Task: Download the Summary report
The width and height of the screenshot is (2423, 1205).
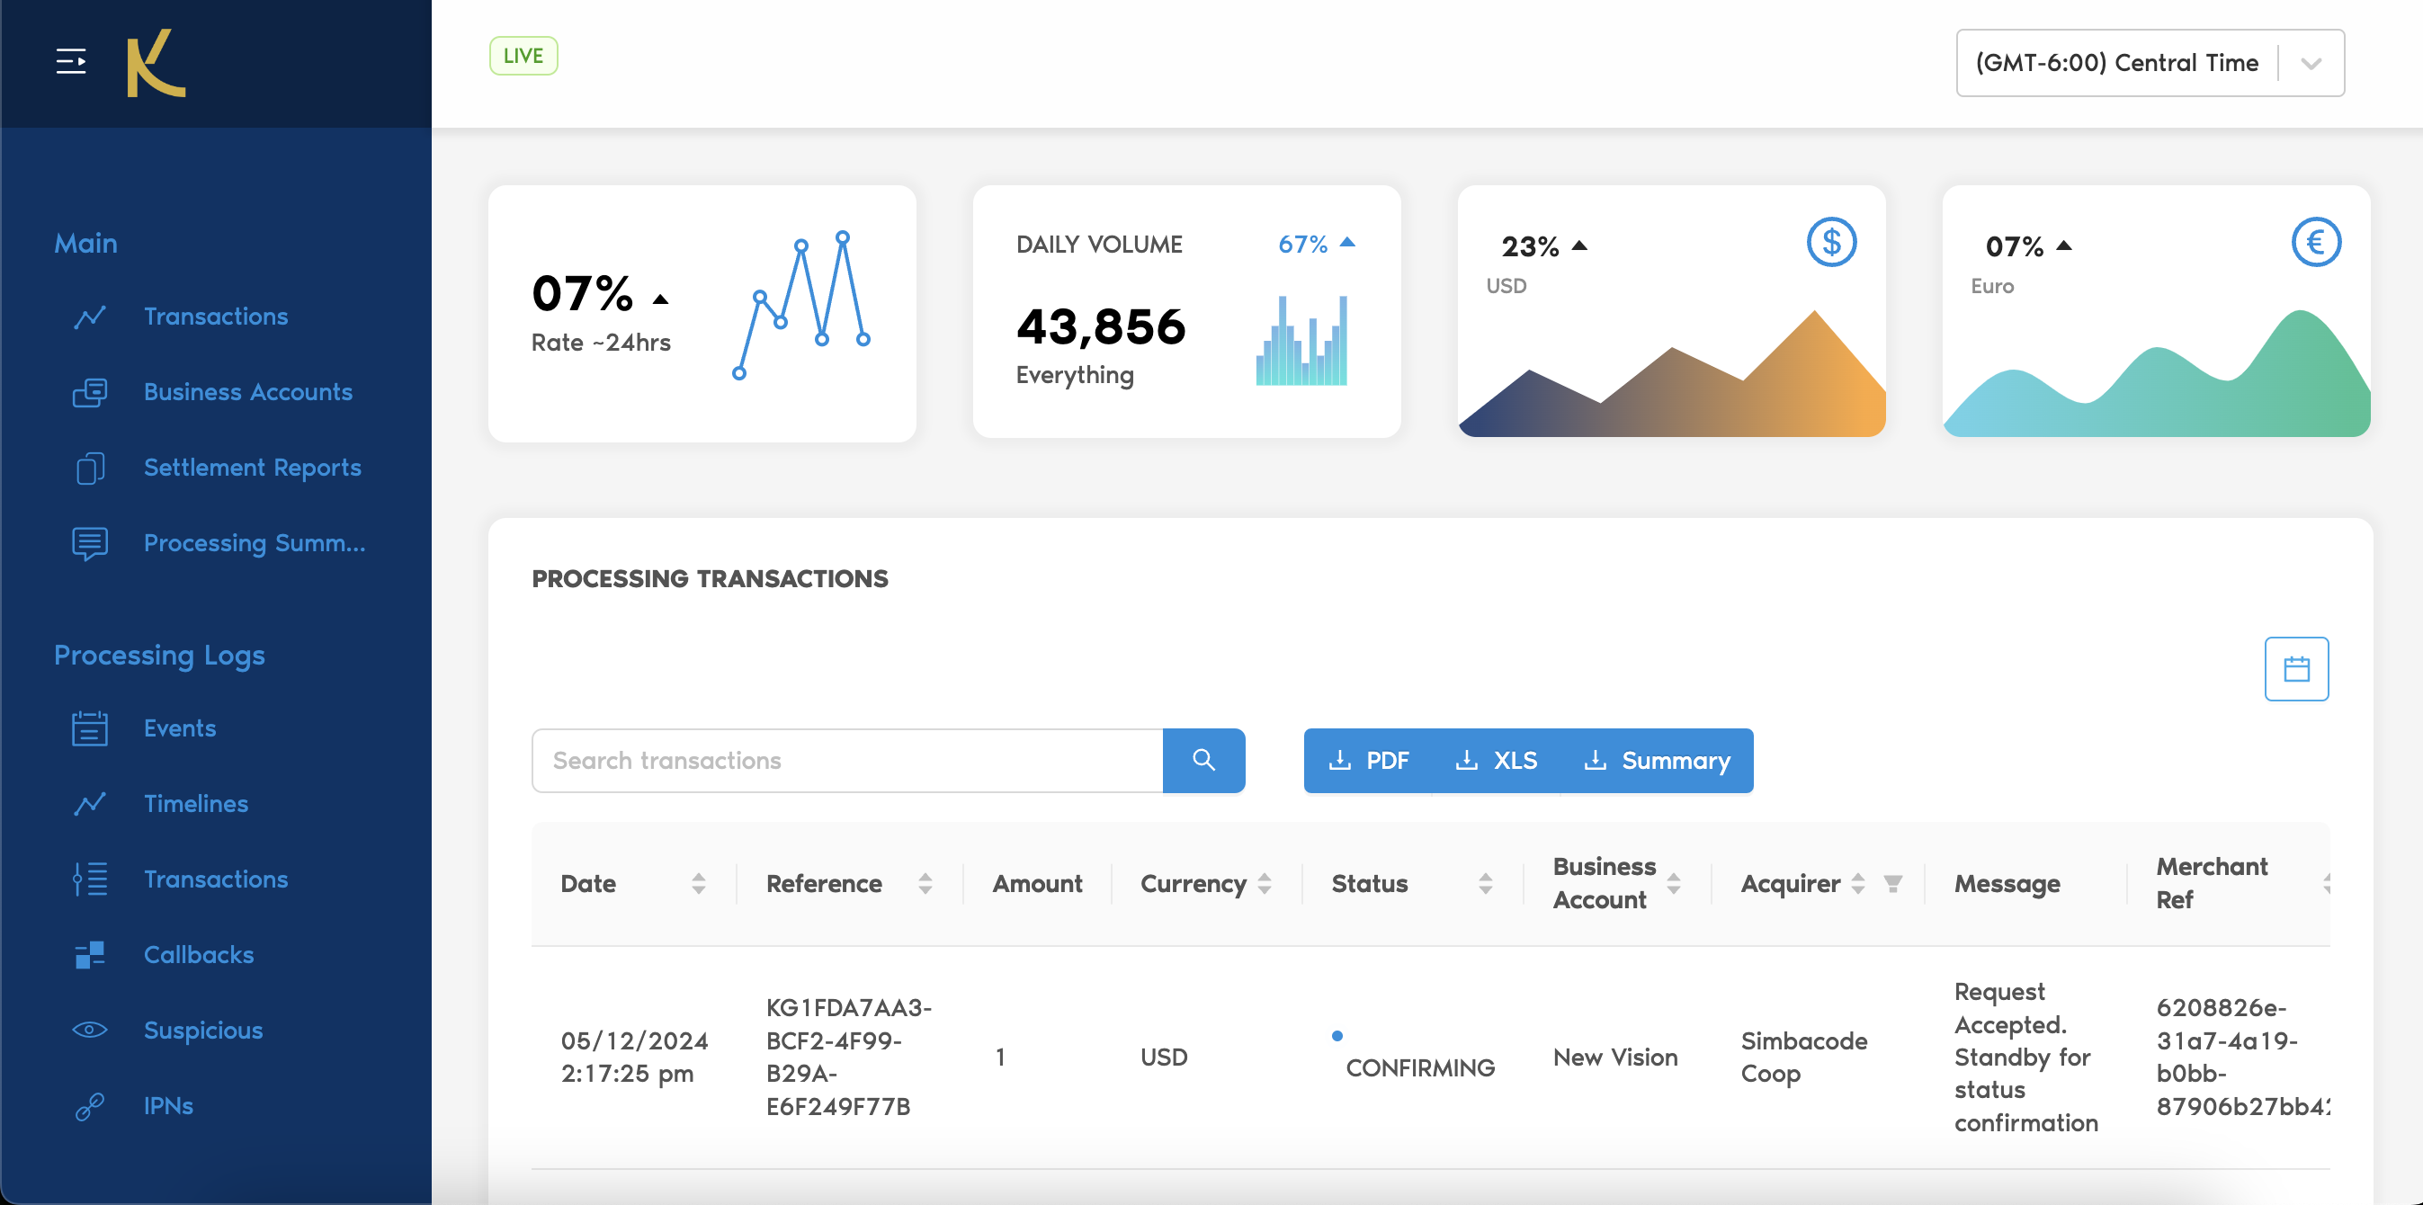Action: tap(1658, 760)
